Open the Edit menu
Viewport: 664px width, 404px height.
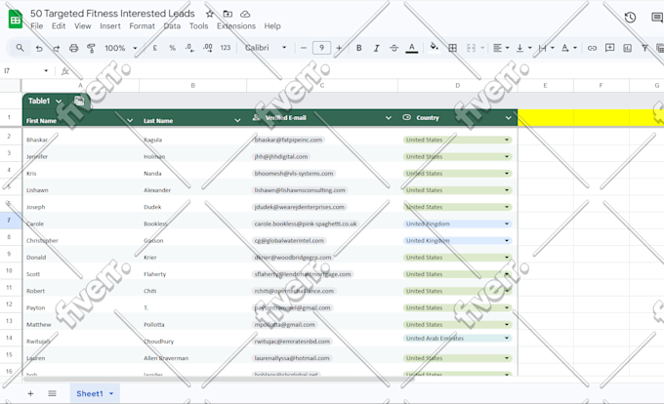point(59,26)
